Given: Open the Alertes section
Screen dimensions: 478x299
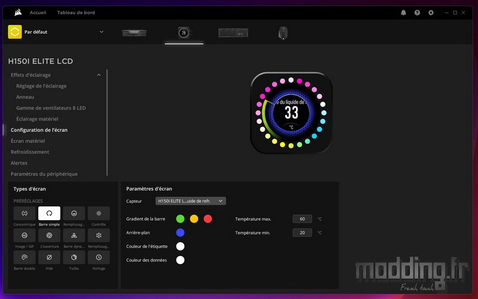Looking at the screenshot, I should (x=19, y=162).
